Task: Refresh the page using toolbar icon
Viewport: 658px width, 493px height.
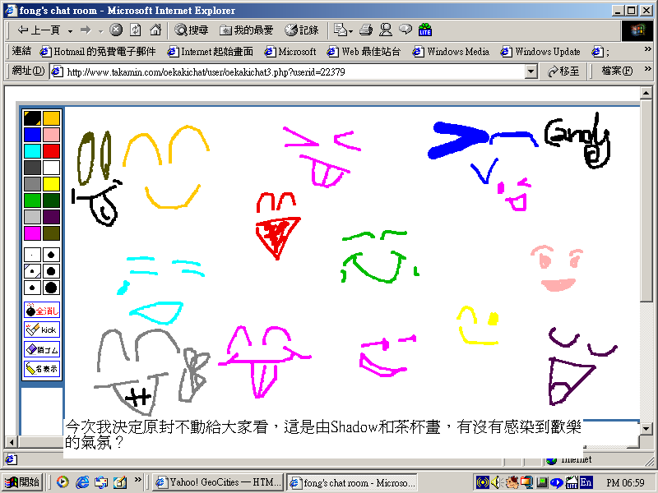Action: click(x=136, y=30)
